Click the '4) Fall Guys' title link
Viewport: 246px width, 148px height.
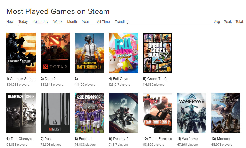pyautogui.click(x=118, y=79)
